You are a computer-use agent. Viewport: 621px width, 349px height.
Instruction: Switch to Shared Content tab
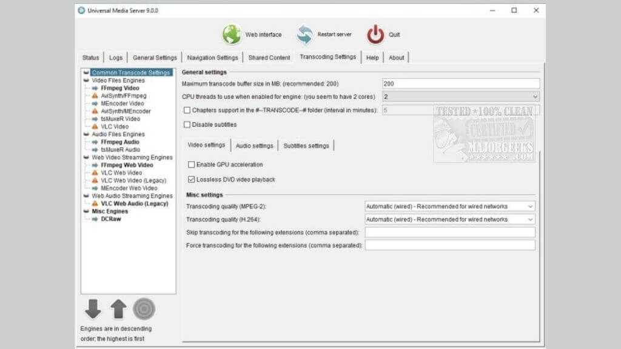(x=269, y=58)
